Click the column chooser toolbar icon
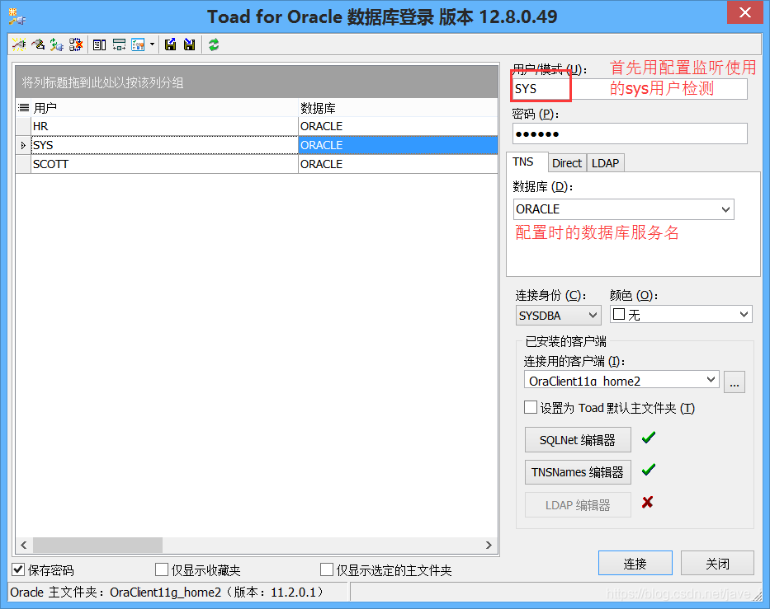This screenshot has width=770, height=609. [x=99, y=45]
